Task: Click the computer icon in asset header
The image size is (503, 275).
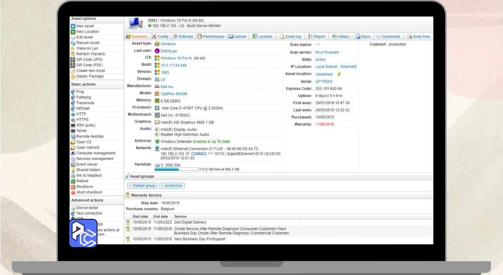Action: [136, 24]
